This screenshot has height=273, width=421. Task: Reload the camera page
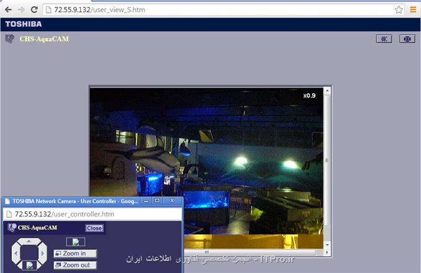pyautogui.click(x=34, y=10)
